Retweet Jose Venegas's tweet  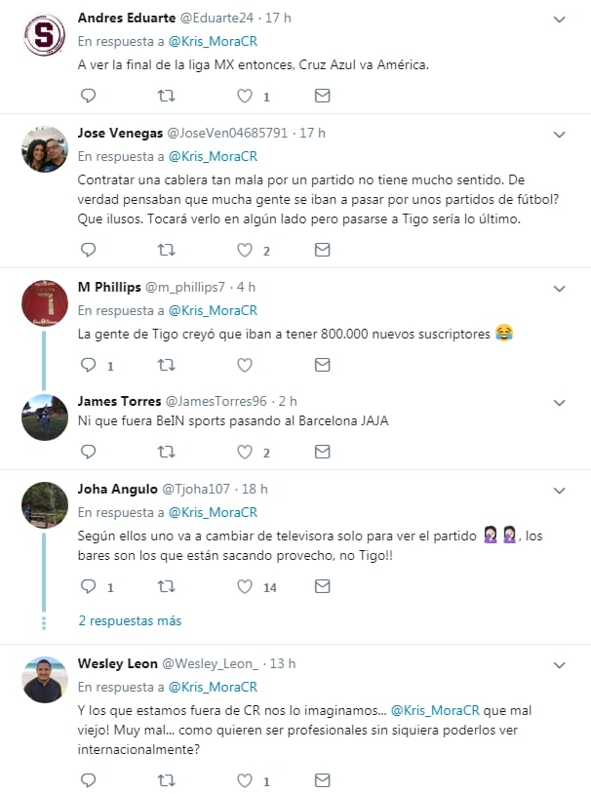click(x=167, y=250)
